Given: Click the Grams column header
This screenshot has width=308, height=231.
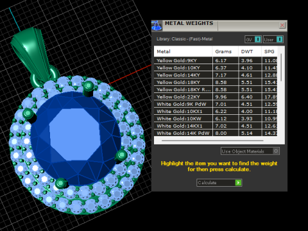Looking at the screenshot, I should tap(225, 51).
